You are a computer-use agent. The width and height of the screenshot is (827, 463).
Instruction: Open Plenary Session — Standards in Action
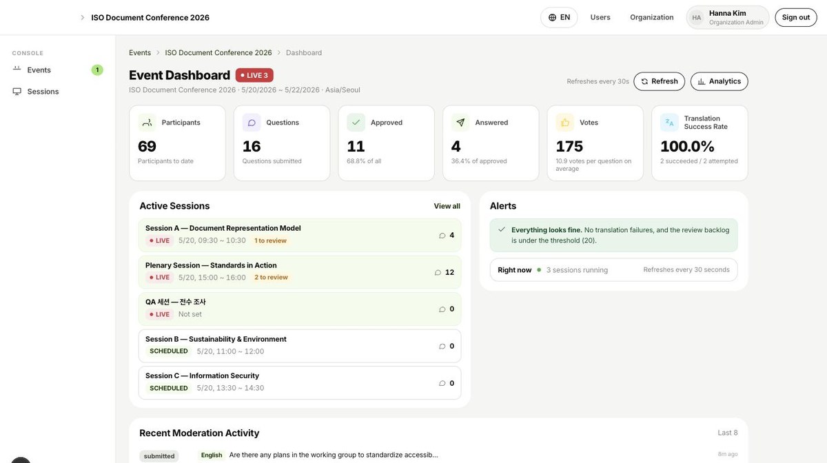pos(300,271)
